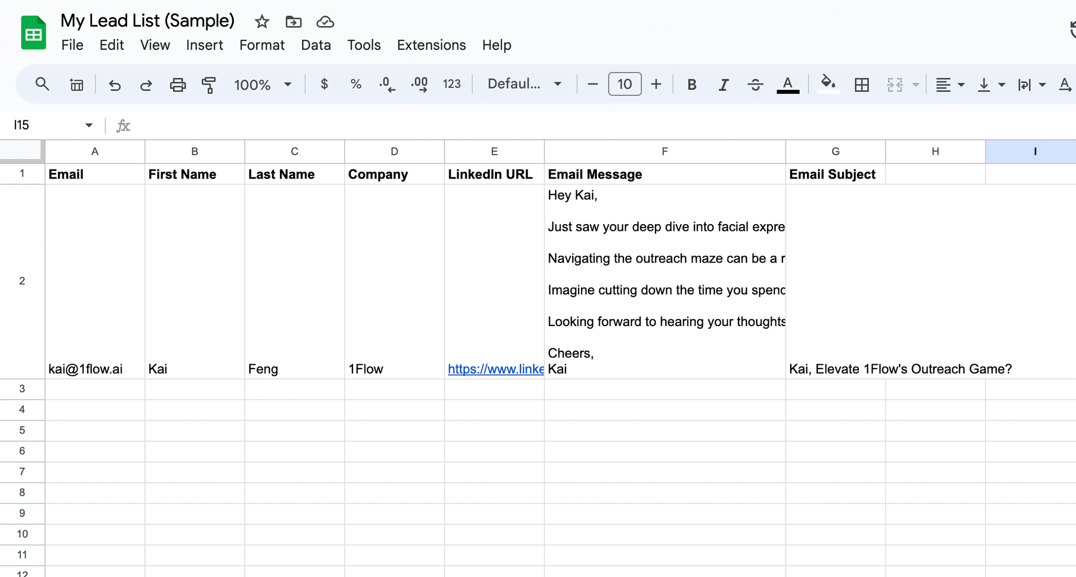Click the merge cells icon
Viewport: 1076px width, 577px height.
coord(895,85)
